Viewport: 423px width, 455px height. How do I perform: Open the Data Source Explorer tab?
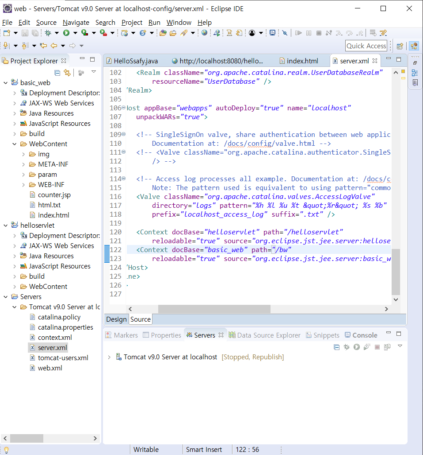tap(264, 335)
